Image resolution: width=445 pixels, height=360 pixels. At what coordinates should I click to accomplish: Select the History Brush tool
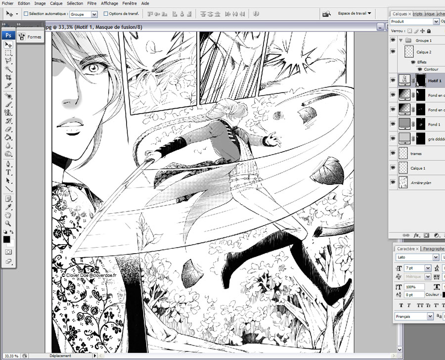[x=8, y=121]
